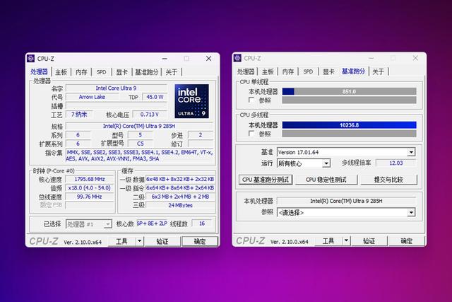The width and height of the screenshot is (452, 302).
Task: Switch to 主板 tab in right window
Action: pyautogui.click(x=268, y=71)
